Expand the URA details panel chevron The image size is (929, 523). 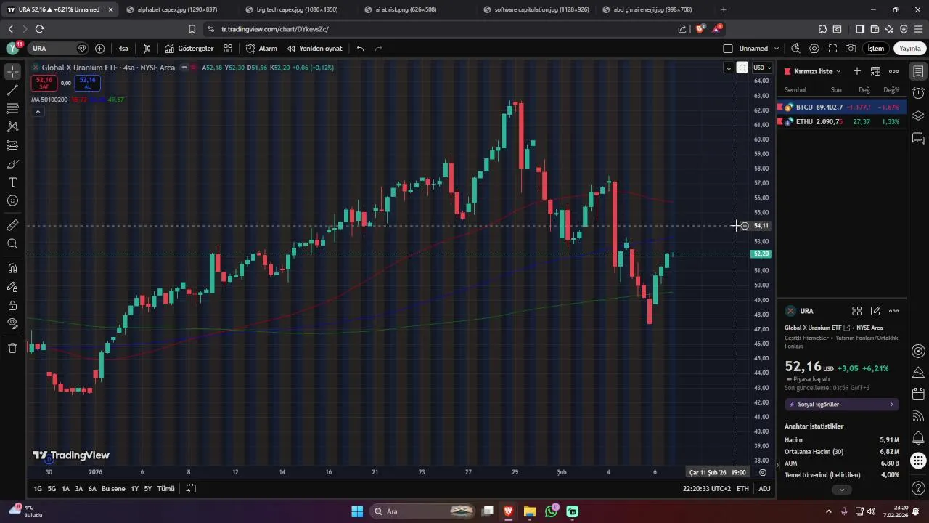[842, 490]
